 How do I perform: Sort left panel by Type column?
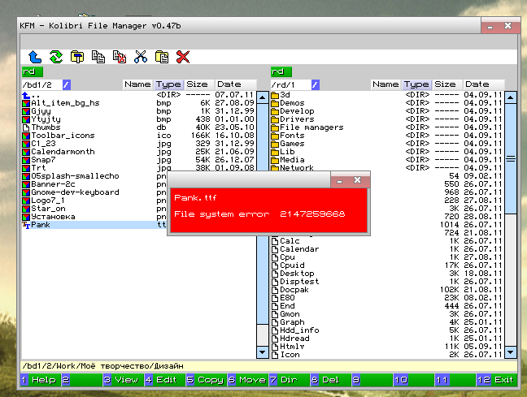[x=168, y=84]
